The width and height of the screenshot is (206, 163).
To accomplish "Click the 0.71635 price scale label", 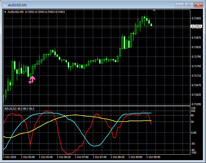I will point(196,95).
